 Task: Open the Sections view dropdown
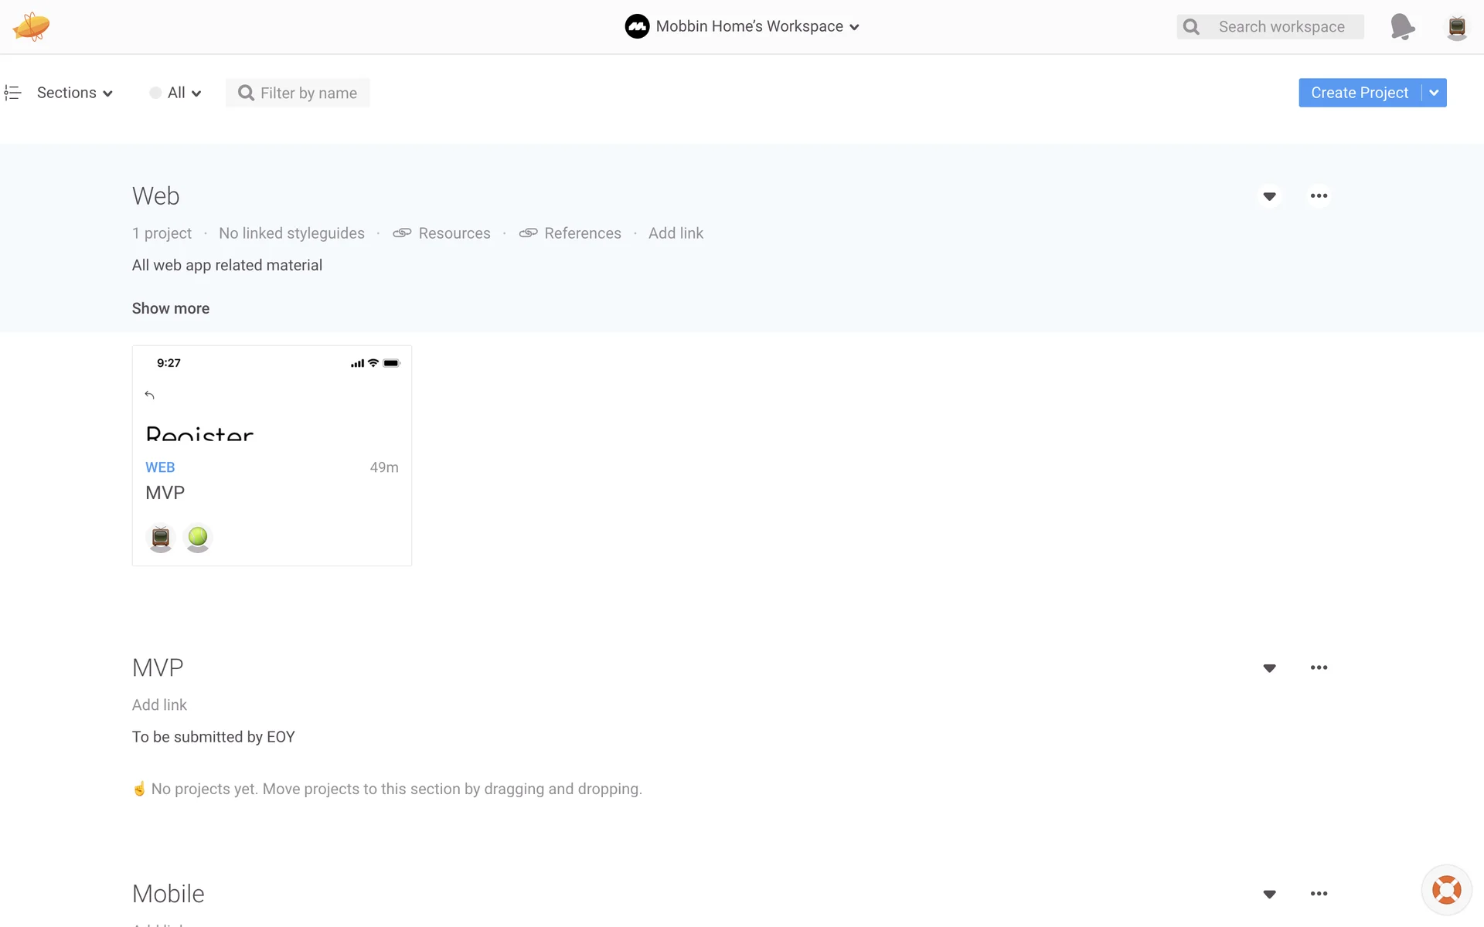(x=75, y=93)
